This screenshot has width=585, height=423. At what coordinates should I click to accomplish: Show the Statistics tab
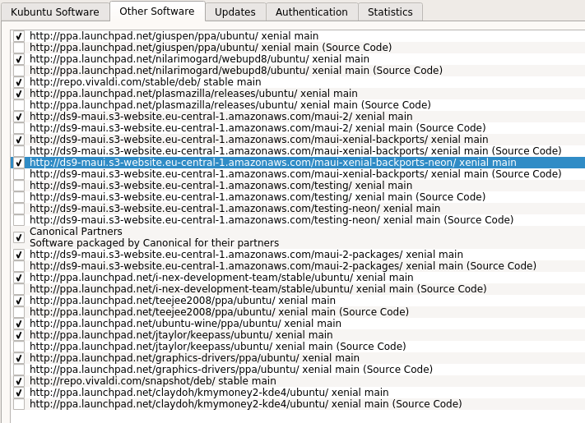coord(390,12)
